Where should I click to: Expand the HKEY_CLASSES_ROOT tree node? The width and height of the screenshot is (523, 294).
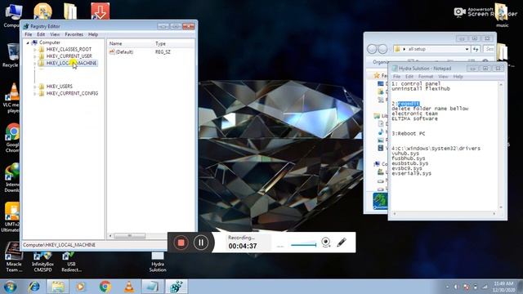(x=34, y=49)
